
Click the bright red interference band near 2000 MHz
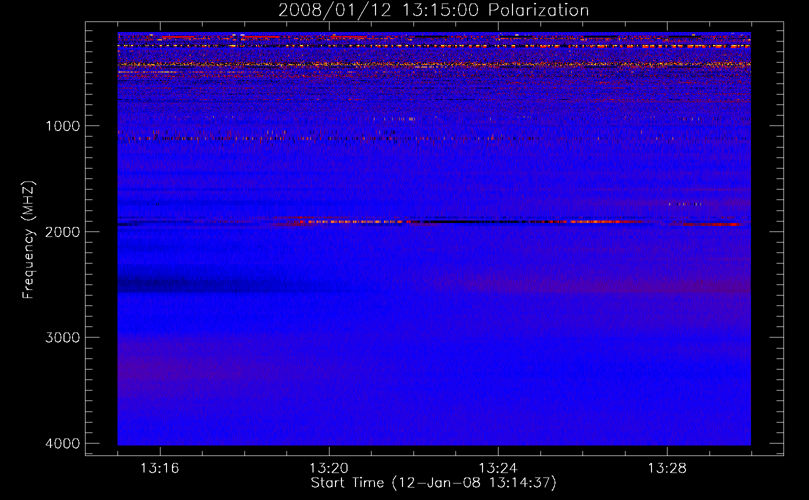(x=434, y=221)
